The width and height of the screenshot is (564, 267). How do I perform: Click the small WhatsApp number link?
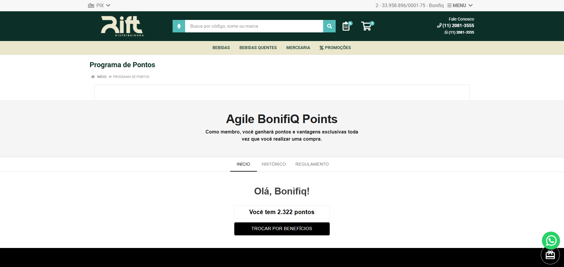[x=459, y=32]
